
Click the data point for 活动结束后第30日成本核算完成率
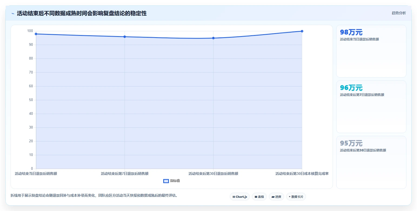coord(302,31)
